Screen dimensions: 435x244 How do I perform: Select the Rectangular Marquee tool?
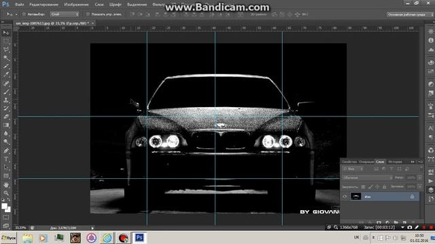pos(6,41)
